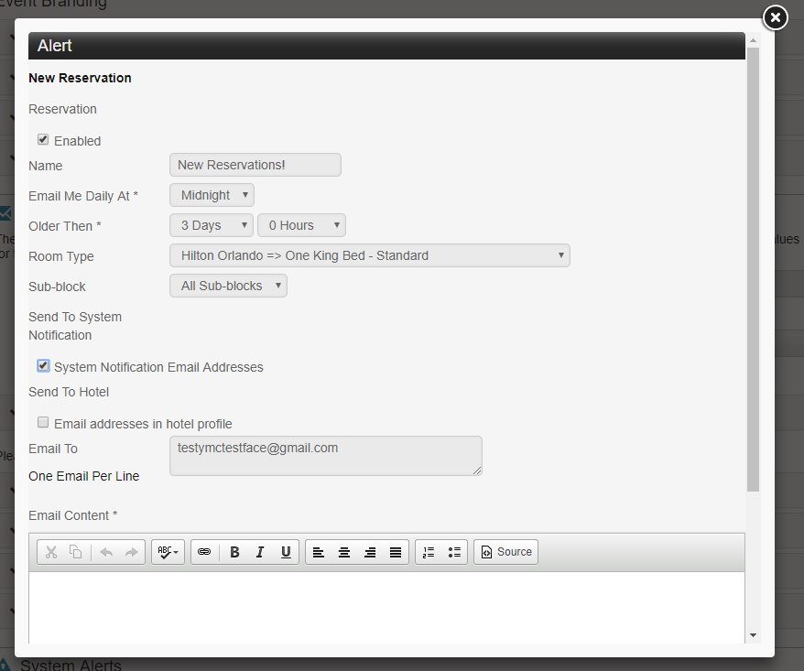This screenshot has height=671, width=804.
Task: Toggle System Notification Email Addresses checkbox
Action: pos(43,366)
